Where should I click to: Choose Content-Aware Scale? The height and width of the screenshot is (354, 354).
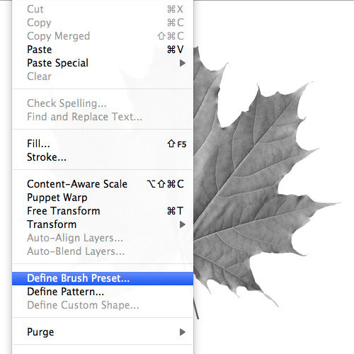[103, 184]
